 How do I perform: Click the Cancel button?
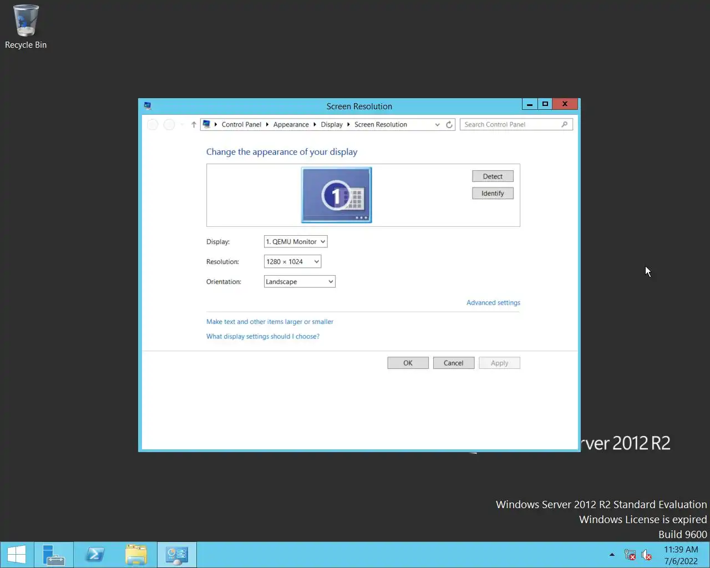pos(453,363)
